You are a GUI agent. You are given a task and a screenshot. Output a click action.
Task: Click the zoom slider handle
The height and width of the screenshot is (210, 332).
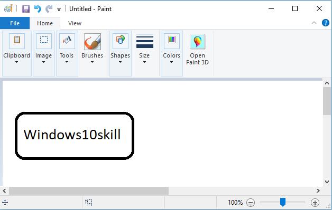click(x=283, y=202)
